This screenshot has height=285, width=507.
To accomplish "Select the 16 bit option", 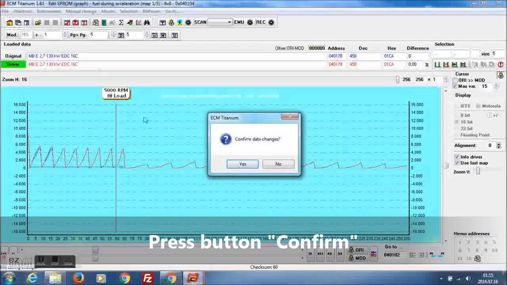I will pyautogui.click(x=464, y=122).
